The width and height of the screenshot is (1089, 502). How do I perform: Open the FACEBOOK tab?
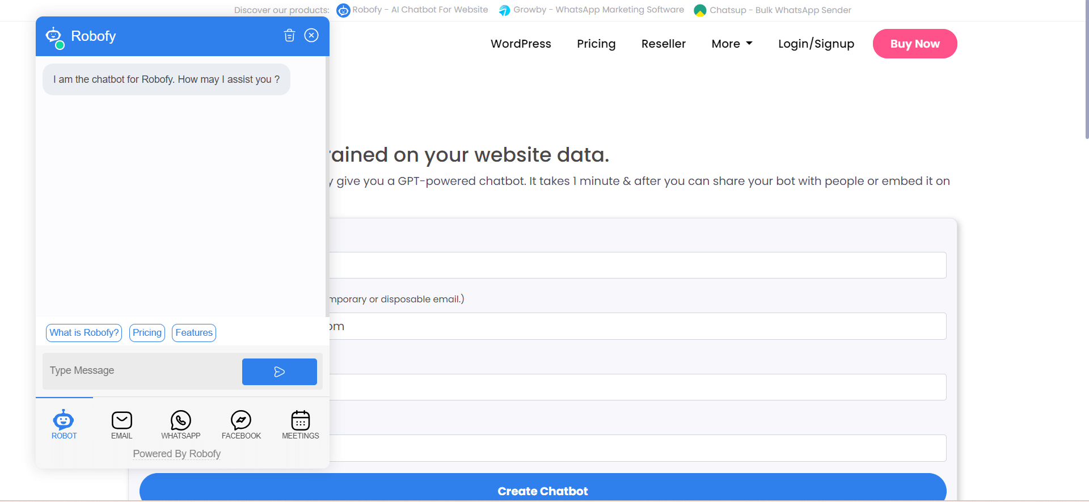pyautogui.click(x=241, y=424)
